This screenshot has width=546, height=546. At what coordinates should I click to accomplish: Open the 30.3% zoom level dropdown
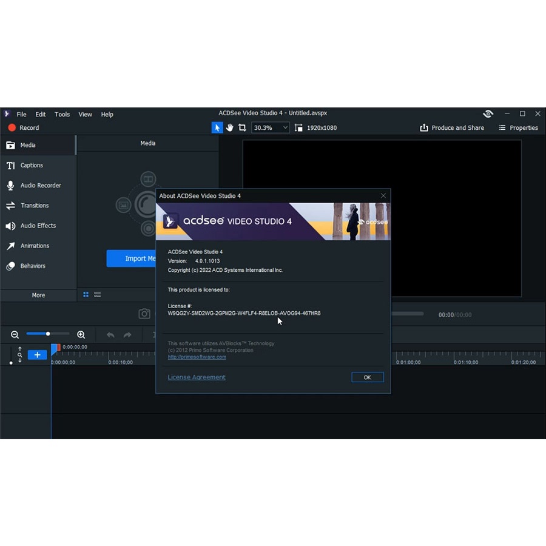pos(271,127)
